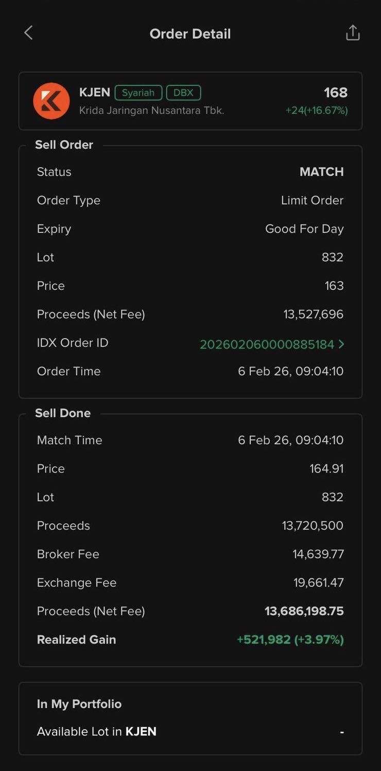
Task: Tap the Order Detail page title
Action: point(190,34)
